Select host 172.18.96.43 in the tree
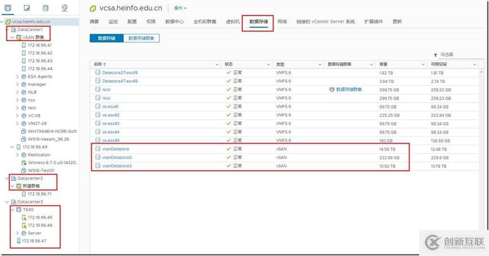This screenshot has width=489, height=256. tap(40, 61)
